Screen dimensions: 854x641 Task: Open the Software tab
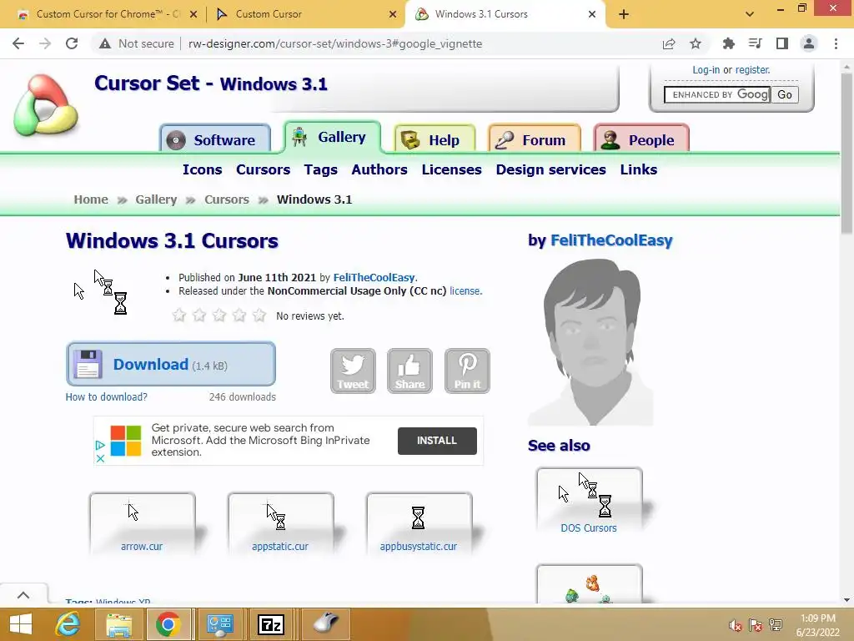click(x=215, y=140)
